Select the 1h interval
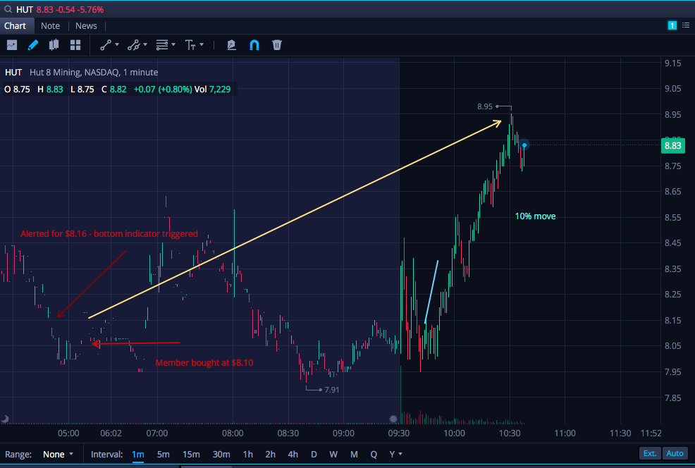 click(248, 455)
